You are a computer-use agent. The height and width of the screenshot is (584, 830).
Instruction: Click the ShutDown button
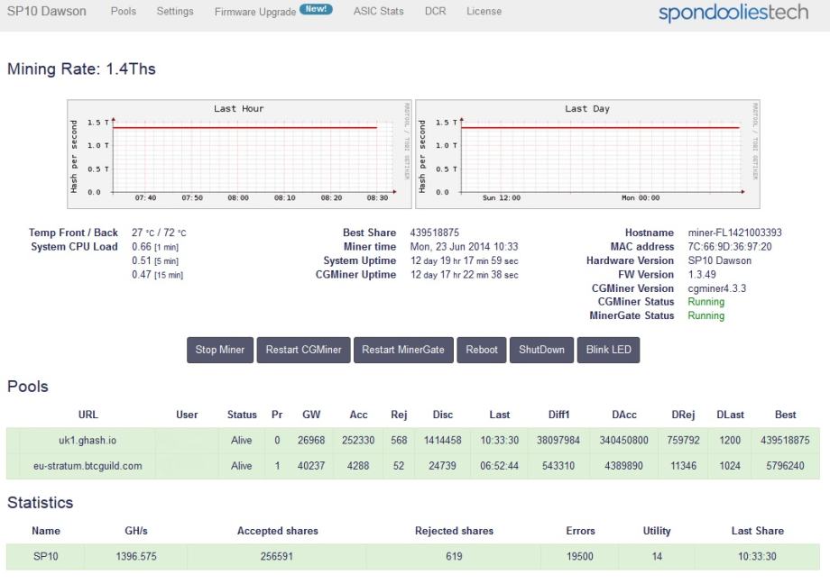click(541, 350)
